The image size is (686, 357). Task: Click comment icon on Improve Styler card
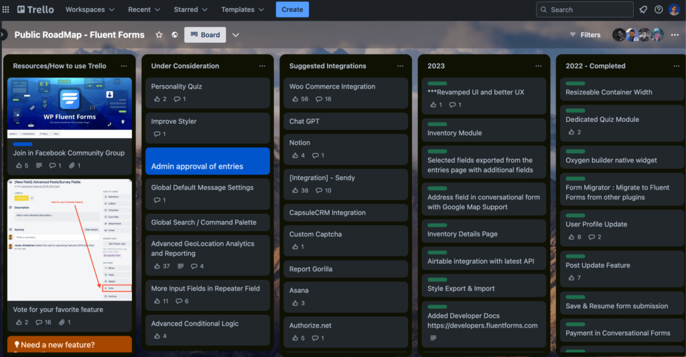(x=157, y=134)
